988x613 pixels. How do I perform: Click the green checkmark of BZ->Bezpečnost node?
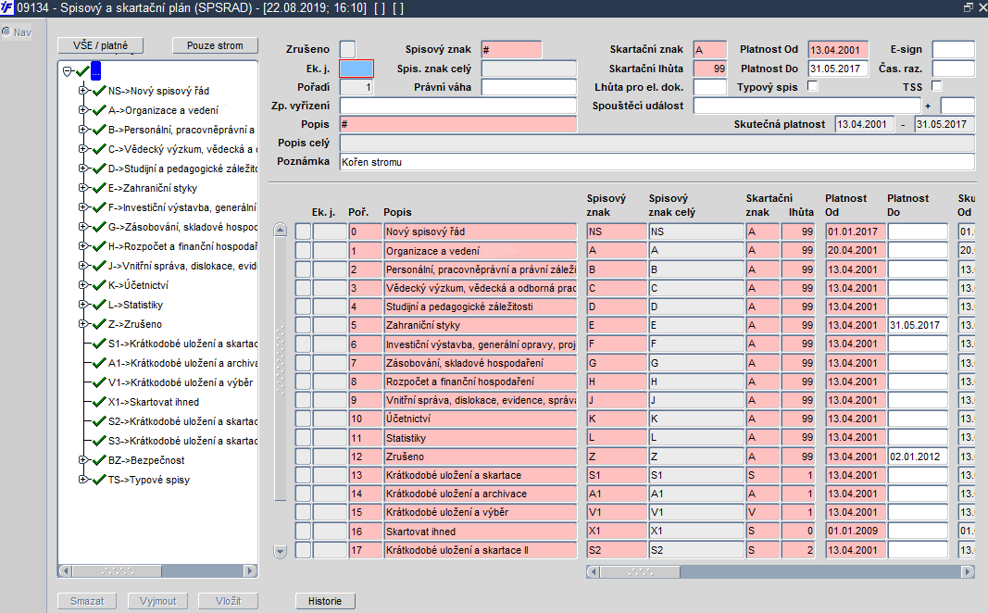[x=98, y=460]
